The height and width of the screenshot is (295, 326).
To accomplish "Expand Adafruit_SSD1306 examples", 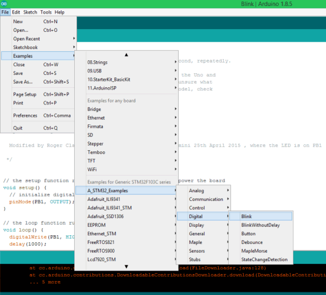I will click(x=126, y=216).
